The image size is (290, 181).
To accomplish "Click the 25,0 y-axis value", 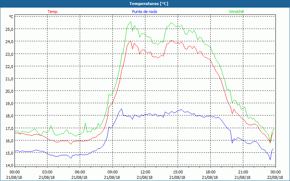I will (x=9, y=29).
